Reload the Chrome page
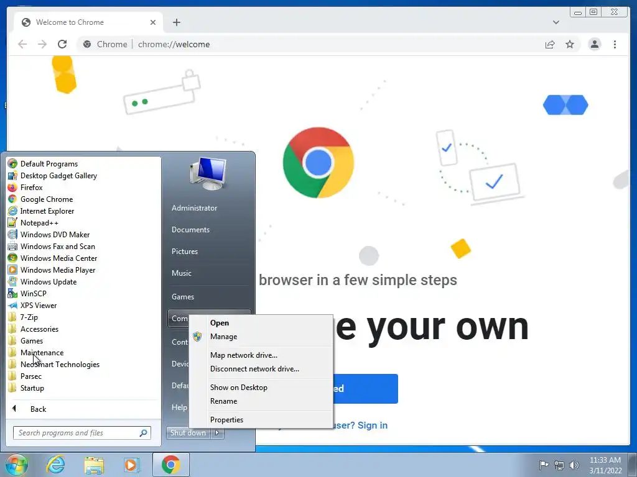 (x=62, y=44)
